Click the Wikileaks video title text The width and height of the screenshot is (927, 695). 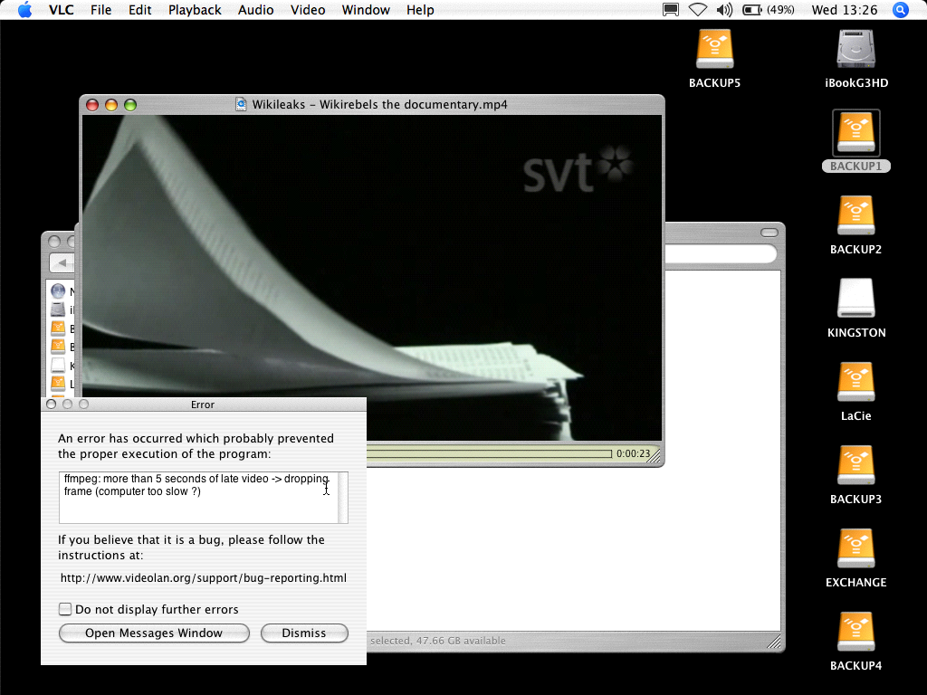[379, 105]
